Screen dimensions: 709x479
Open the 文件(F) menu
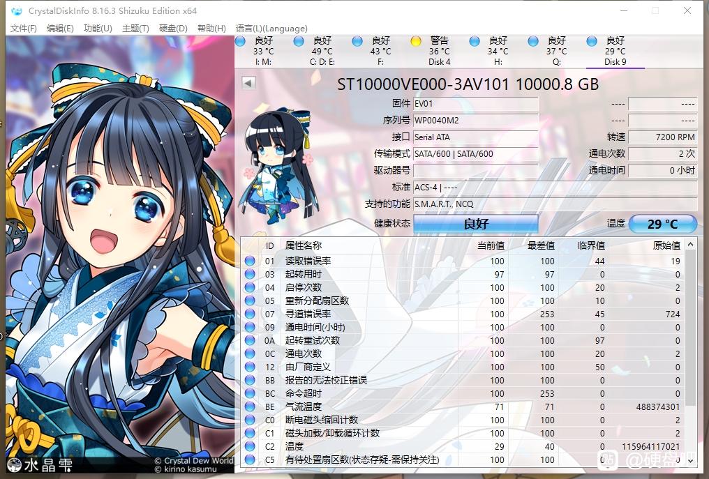pos(23,29)
